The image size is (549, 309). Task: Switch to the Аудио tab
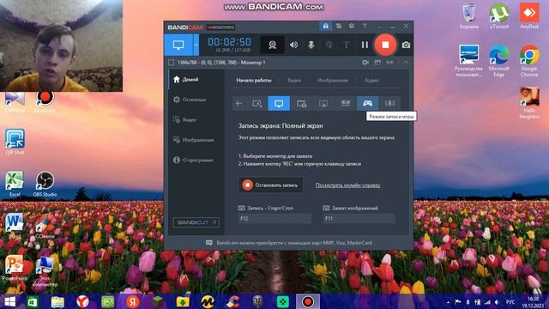tap(371, 80)
